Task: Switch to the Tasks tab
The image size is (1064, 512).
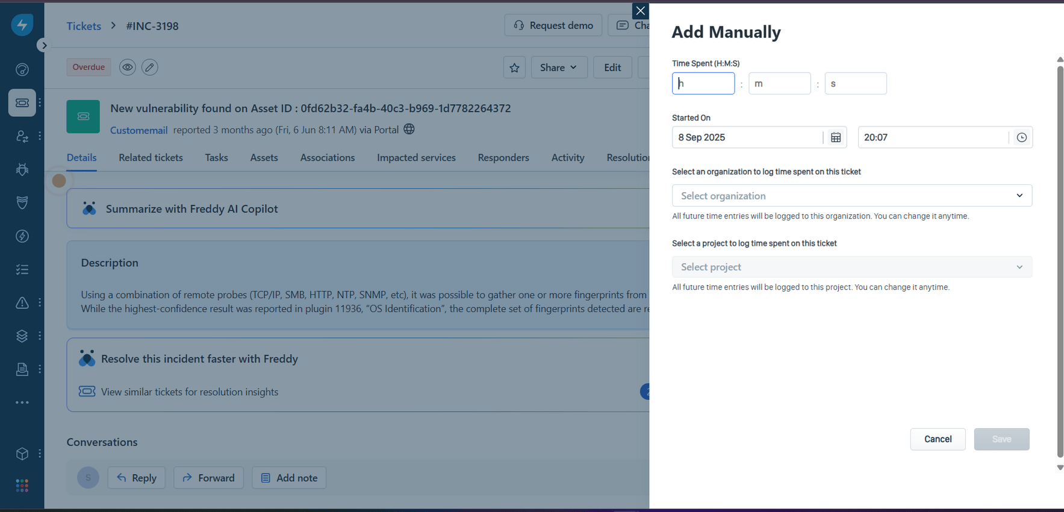Action: (216, 158)
